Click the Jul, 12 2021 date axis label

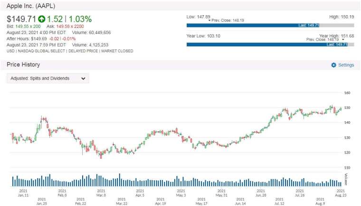tap(279, 201)
